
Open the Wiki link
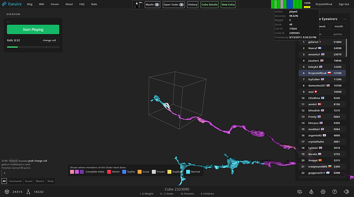point(42,4)
